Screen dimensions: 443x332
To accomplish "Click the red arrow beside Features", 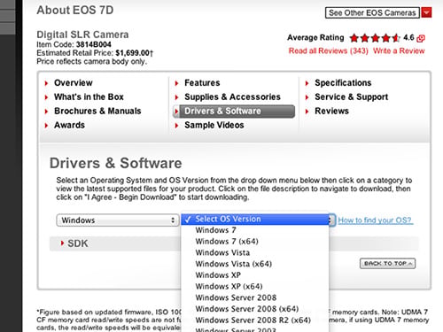I will [176, 83].
